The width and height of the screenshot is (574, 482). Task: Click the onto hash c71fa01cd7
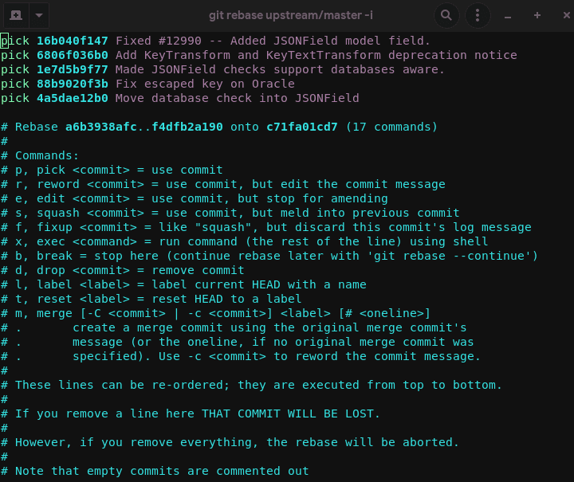[x=301, y=127]
